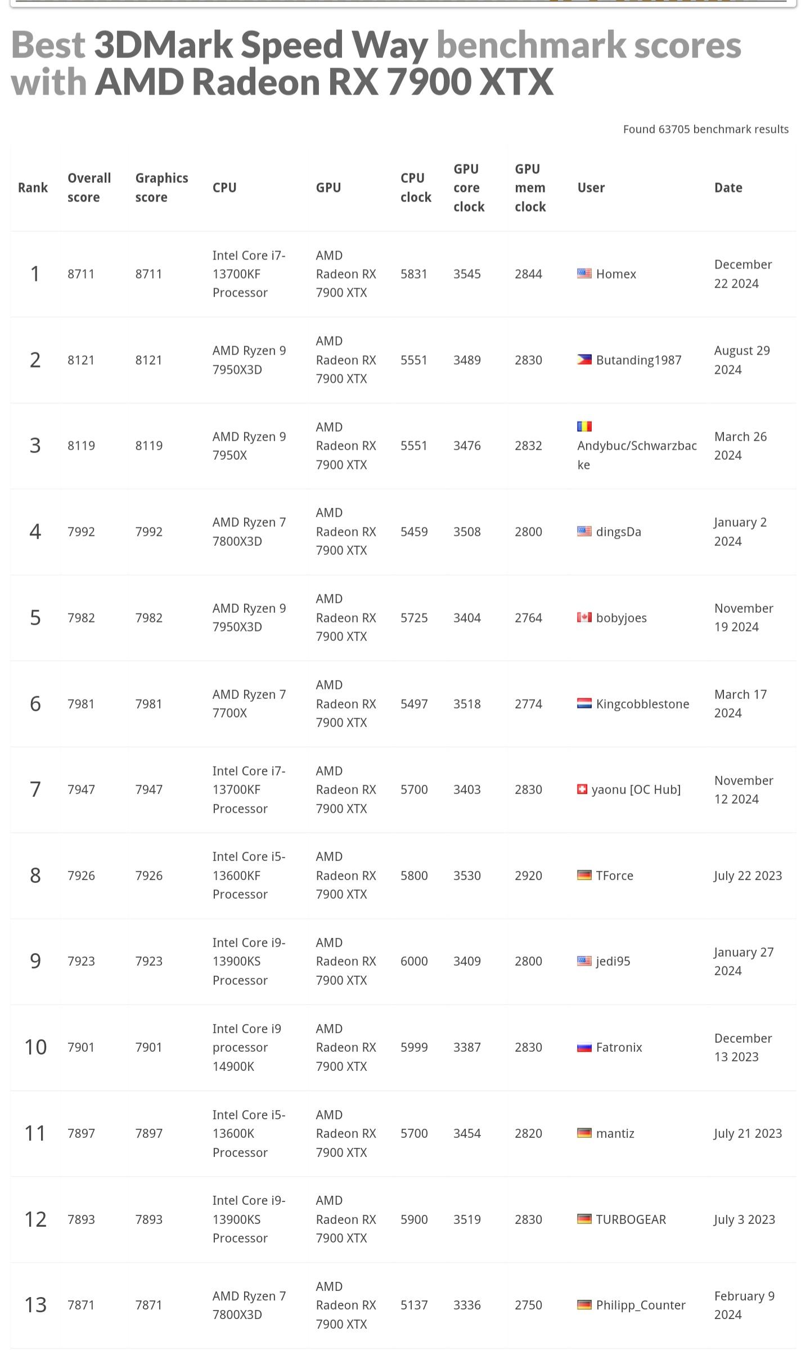Click the Russian flag beside Fatronix
Screen dimensions: 810x1350
[584, 1047]
